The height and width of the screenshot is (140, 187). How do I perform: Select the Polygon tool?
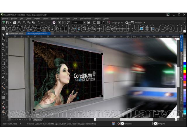coord(3,72)
